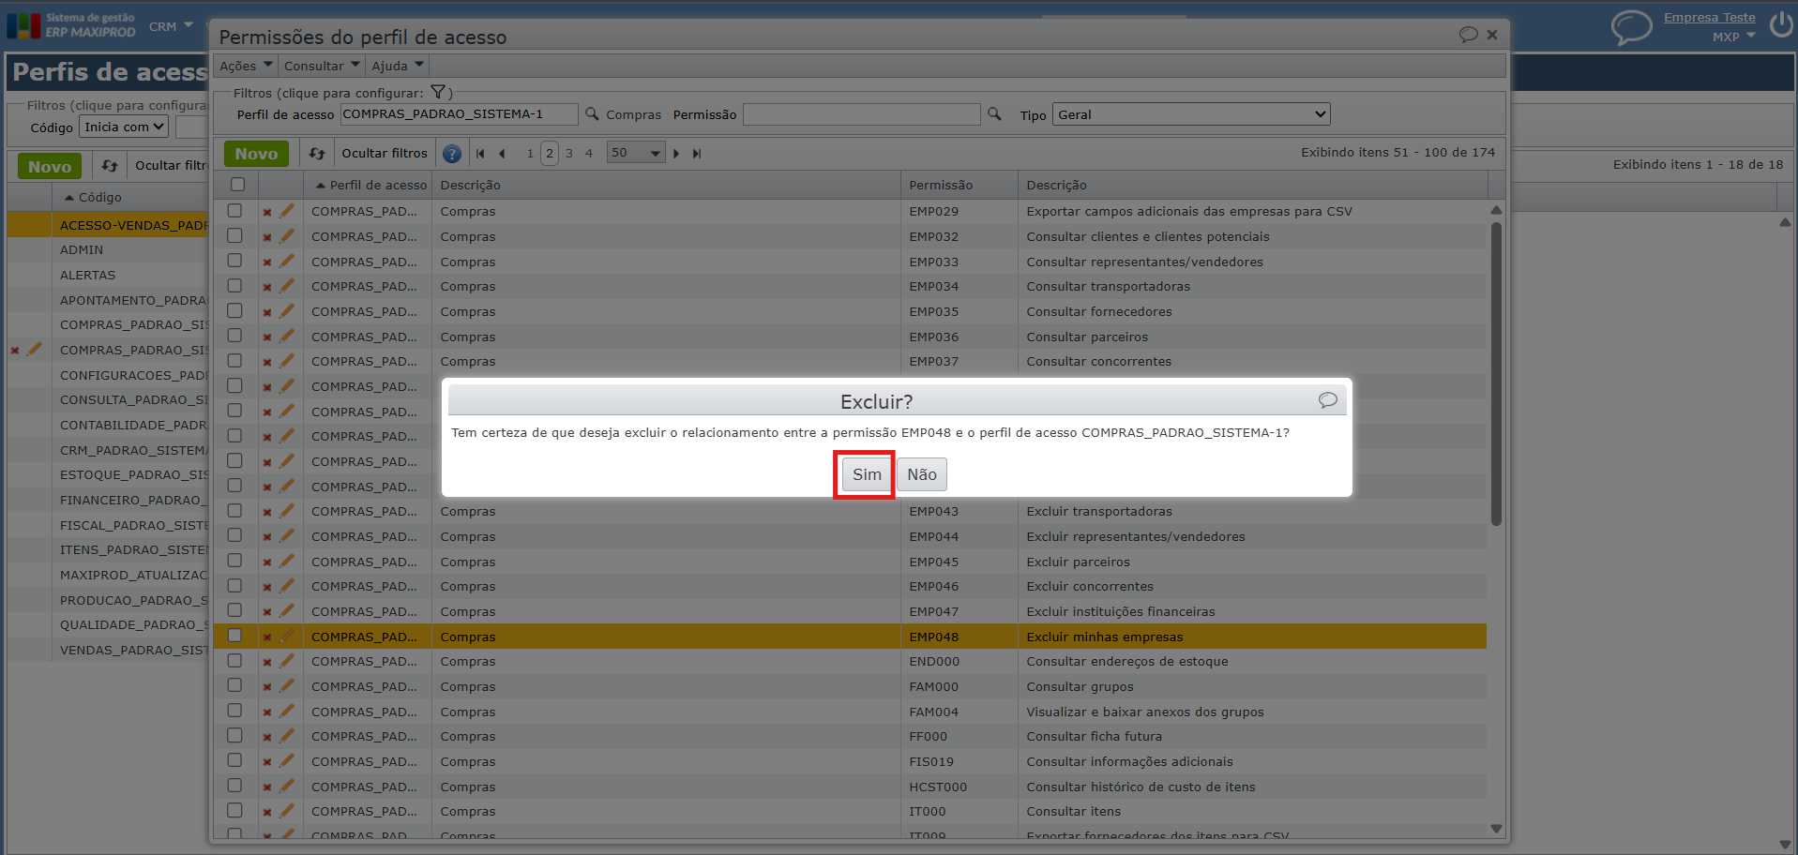Open the Ajuda menu
Viewport: 1798px width, 855px height.
point(398,66)
